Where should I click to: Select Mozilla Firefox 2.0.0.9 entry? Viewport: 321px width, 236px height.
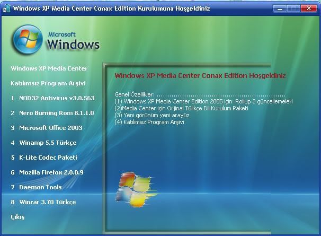click(x=47, y=172)
